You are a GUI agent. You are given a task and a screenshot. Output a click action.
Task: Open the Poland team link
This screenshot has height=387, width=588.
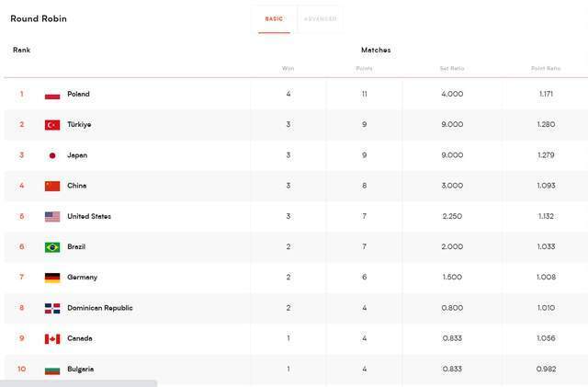(78, 94)
